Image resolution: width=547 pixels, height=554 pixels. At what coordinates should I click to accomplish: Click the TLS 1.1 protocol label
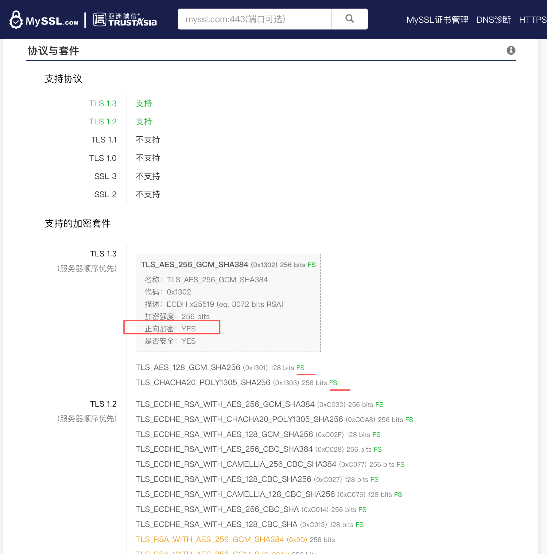(104, 140)
